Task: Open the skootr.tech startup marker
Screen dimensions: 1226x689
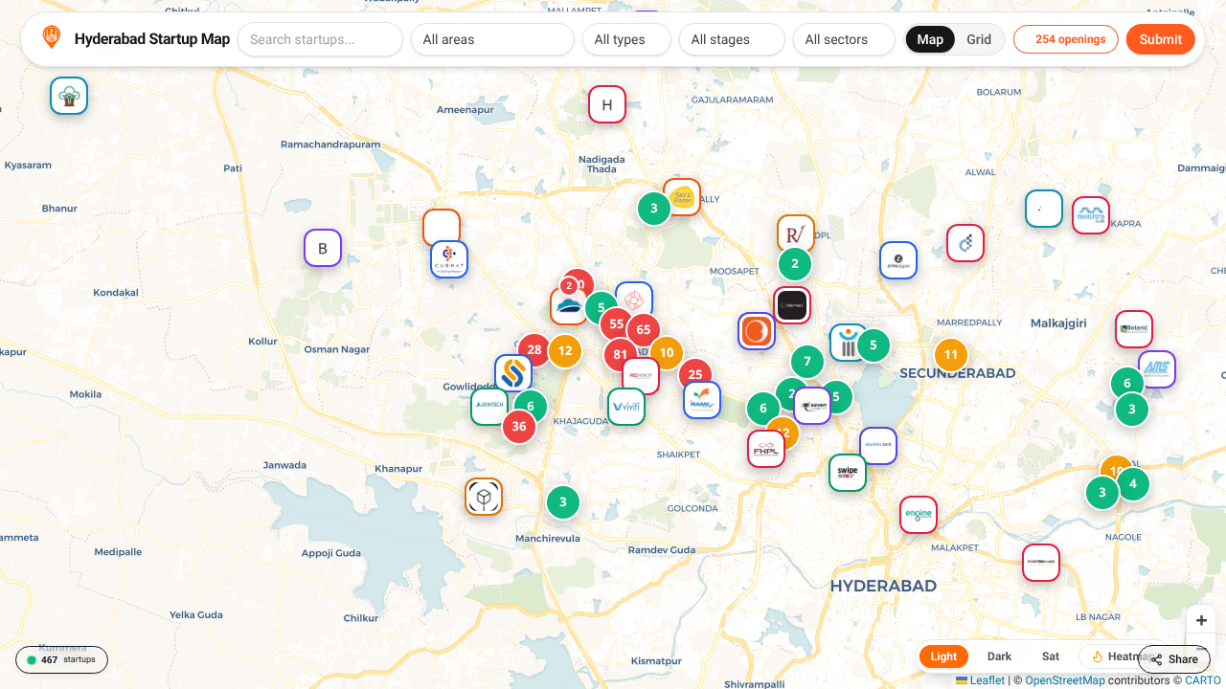Action: pyautogui.click(x=878, y=446)
